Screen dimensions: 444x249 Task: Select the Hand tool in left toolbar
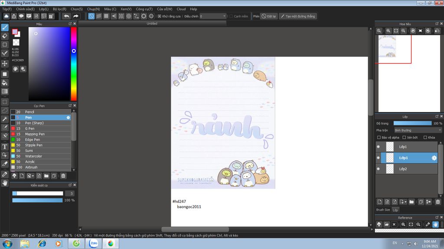[x=5, y=183]
